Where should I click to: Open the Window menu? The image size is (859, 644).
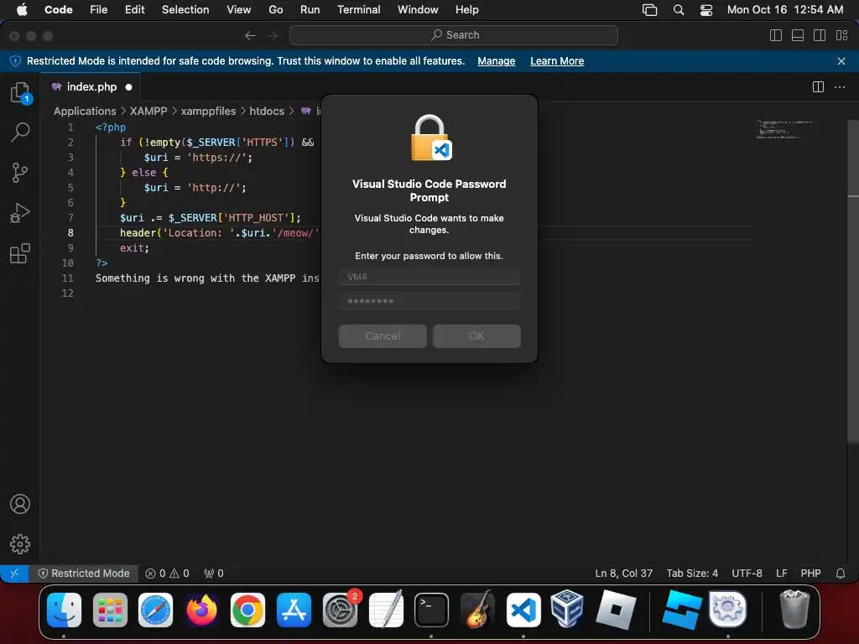click(x=418, y=10)
